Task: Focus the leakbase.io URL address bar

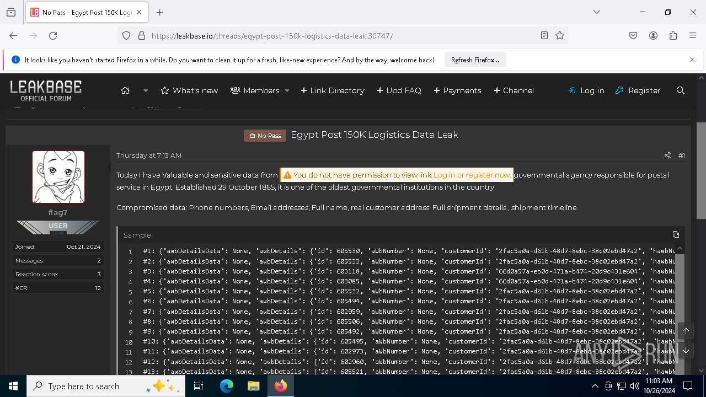Action: click(342, 36)
